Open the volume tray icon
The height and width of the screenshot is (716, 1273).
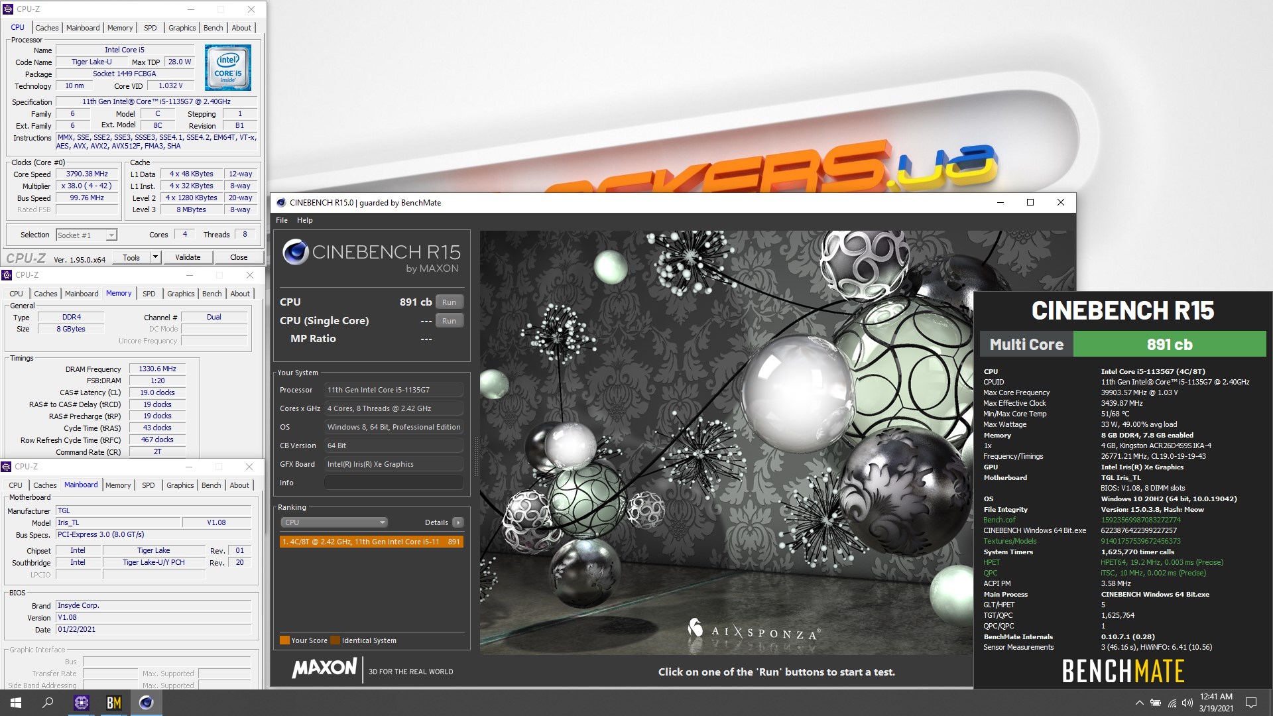click(x=1187, y=703)
